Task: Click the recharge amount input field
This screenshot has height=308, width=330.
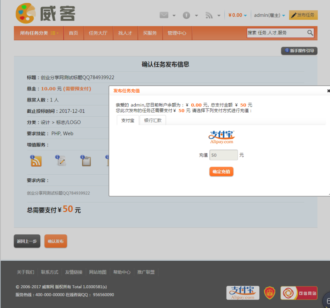Action: tap(223, 155)
